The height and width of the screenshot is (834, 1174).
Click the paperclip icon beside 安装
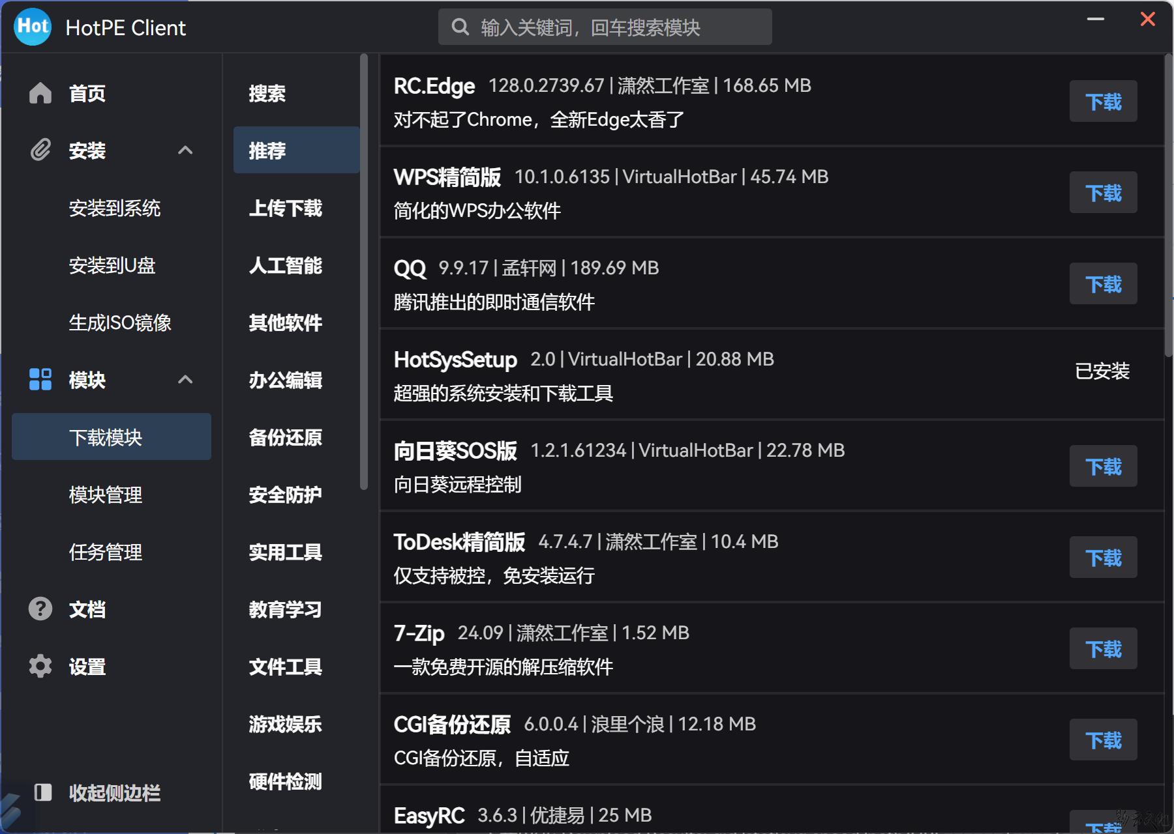pos(40,151)
